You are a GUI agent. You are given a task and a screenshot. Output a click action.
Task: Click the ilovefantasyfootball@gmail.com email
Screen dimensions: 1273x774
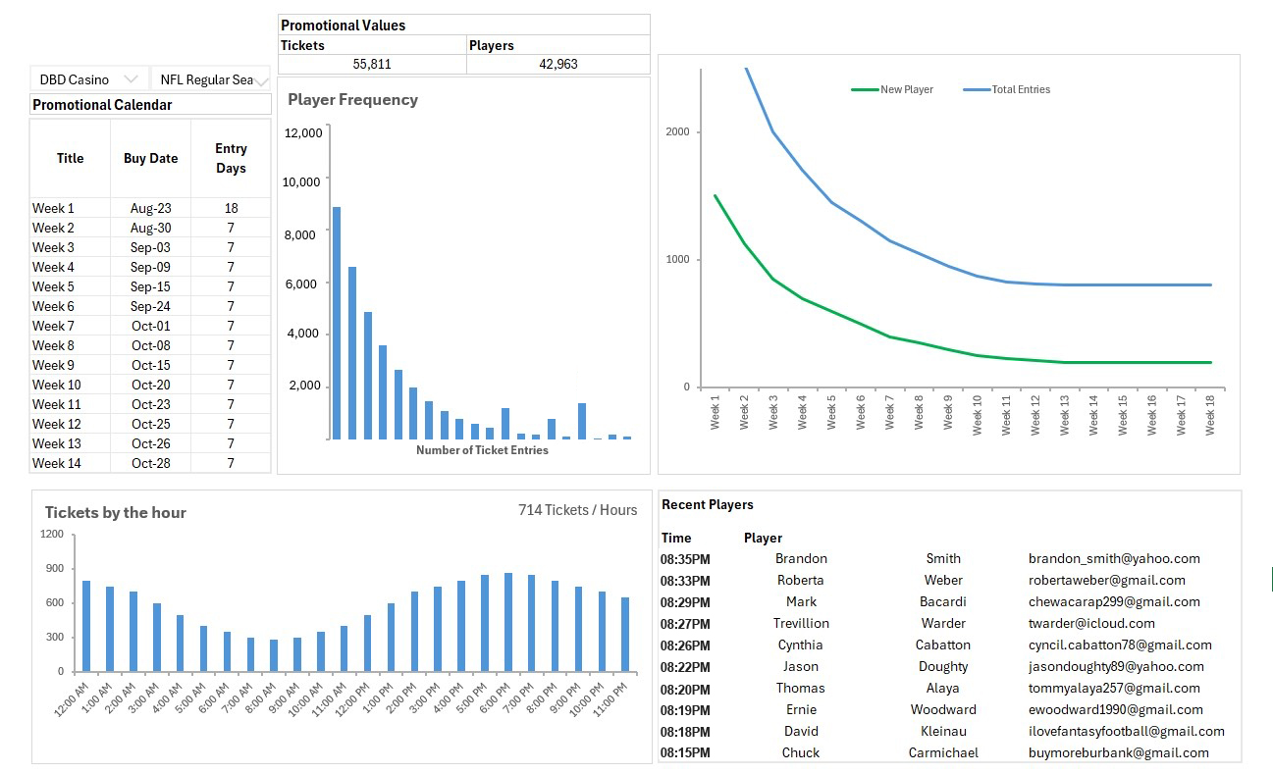click(x=1126, y=731)
